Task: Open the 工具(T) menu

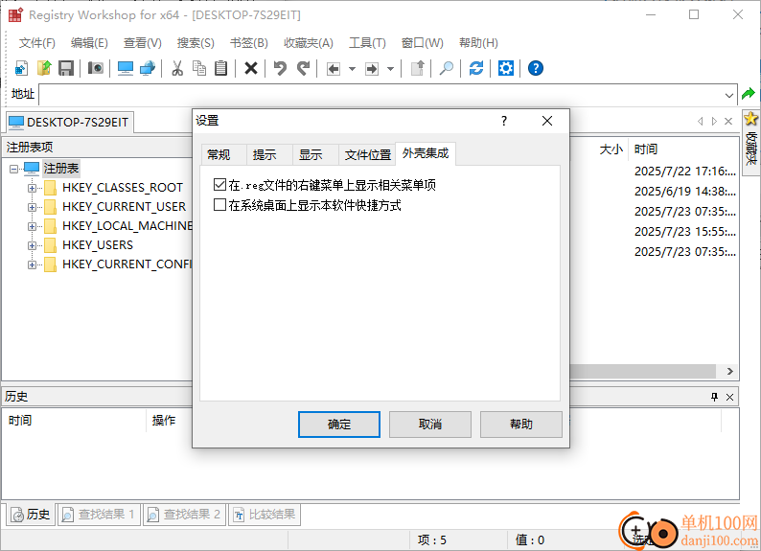Action: (x=367, y=43)
